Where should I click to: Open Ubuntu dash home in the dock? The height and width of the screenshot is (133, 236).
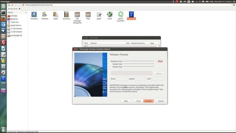tap(3, 6)
